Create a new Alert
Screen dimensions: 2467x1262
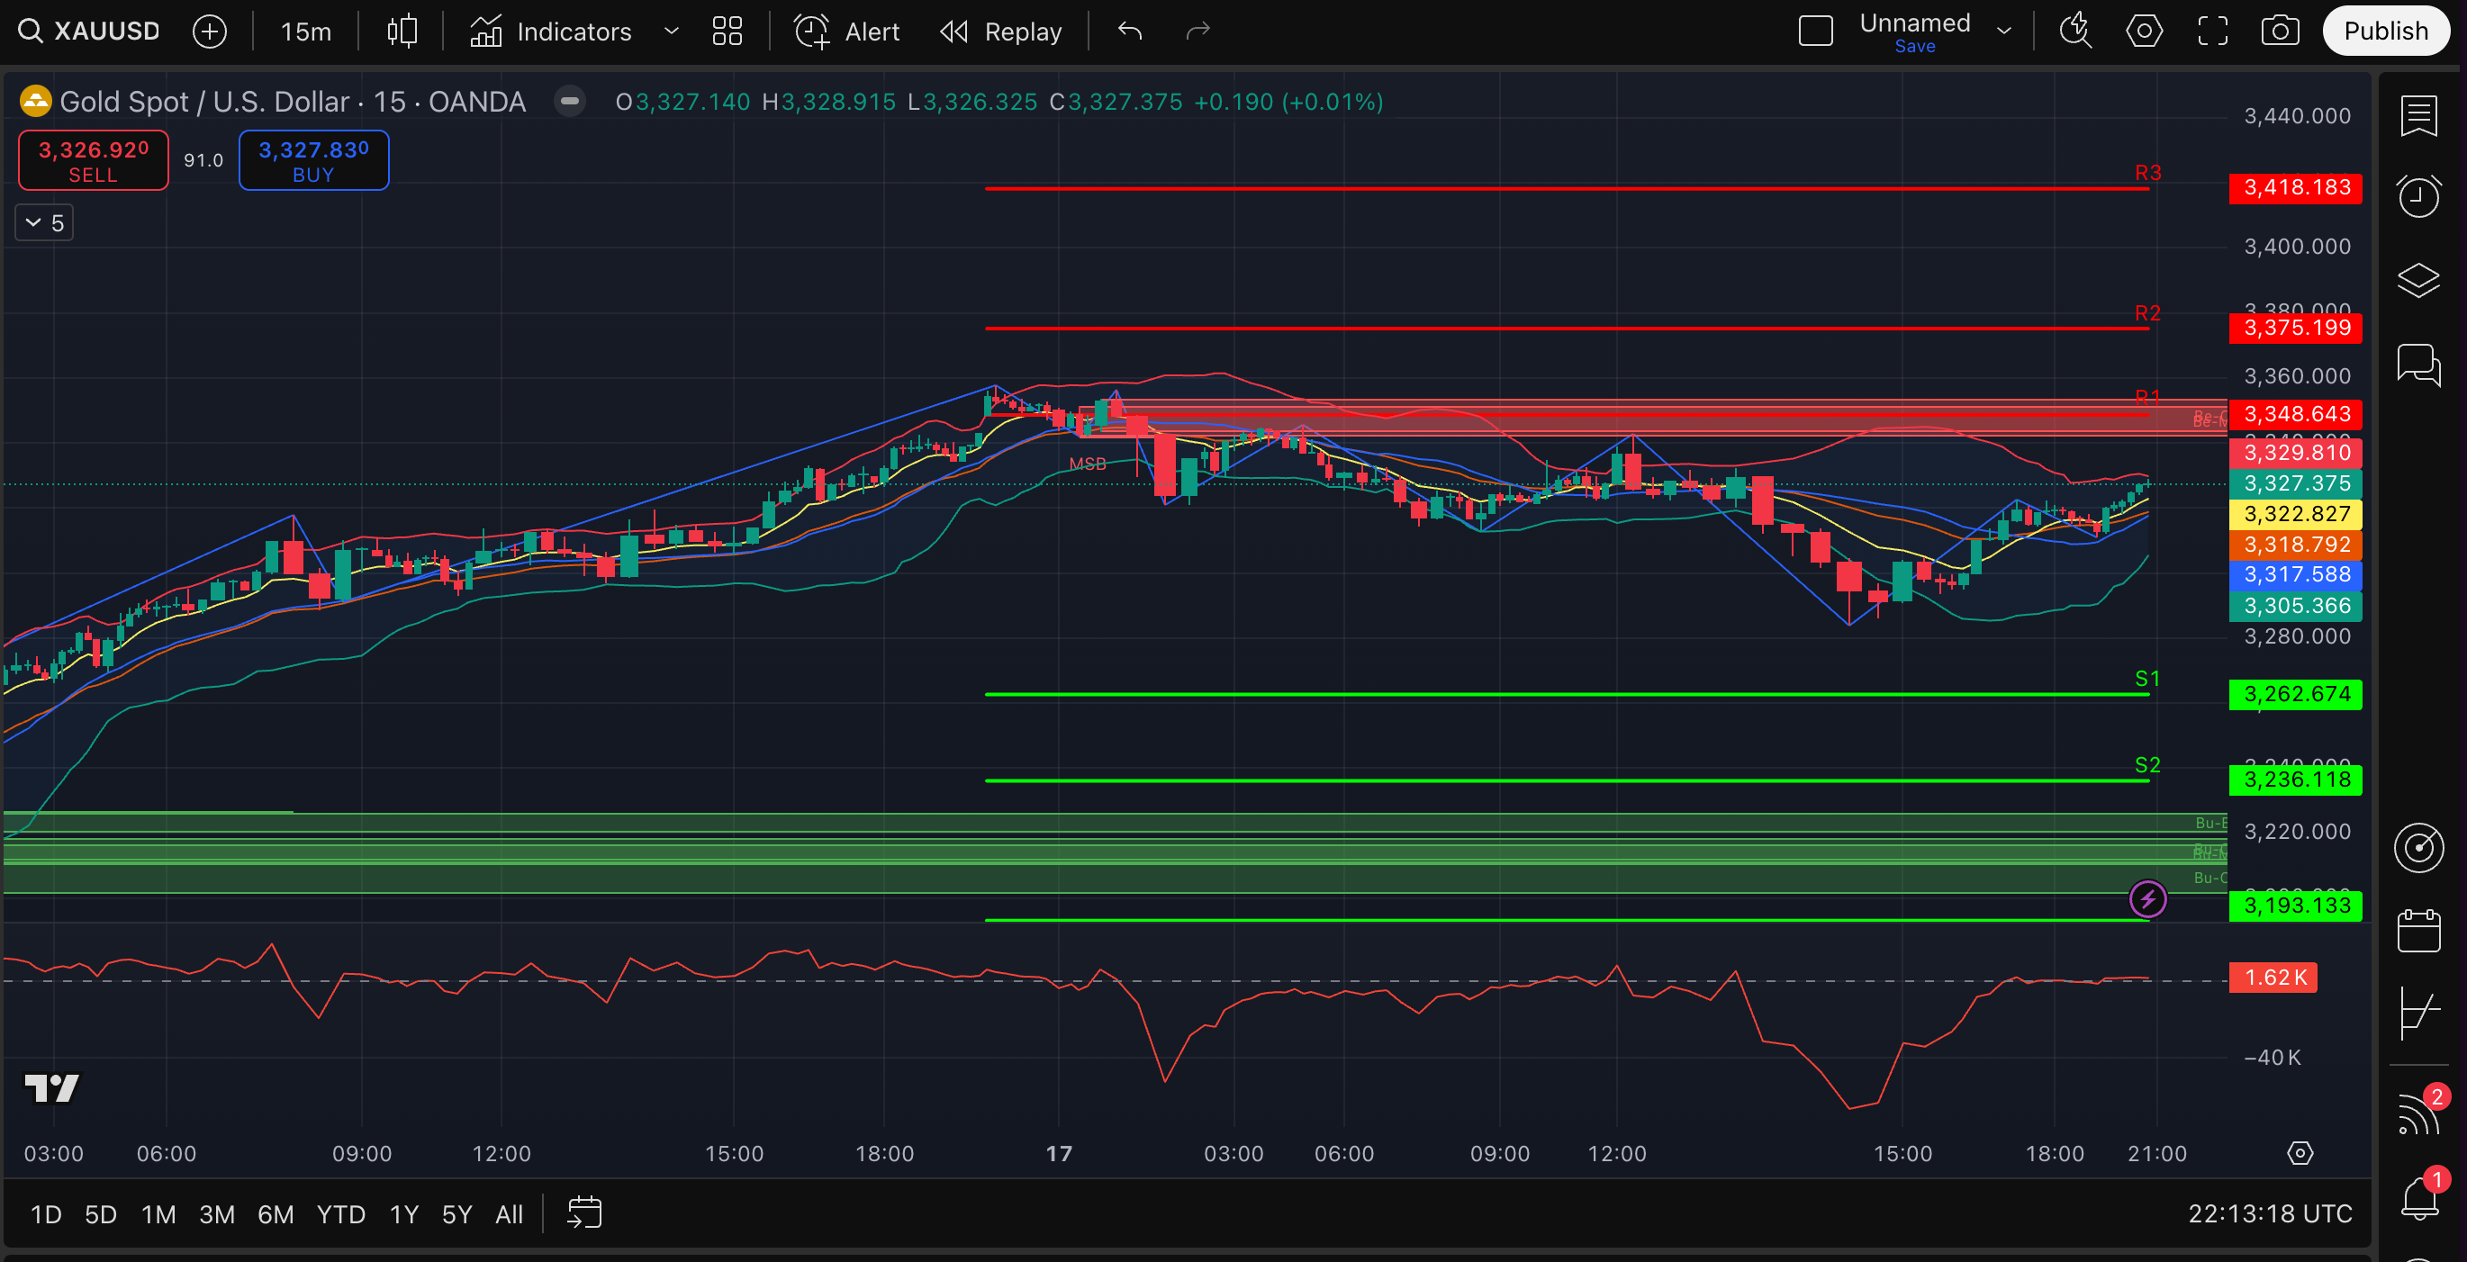tap(846, 32)
